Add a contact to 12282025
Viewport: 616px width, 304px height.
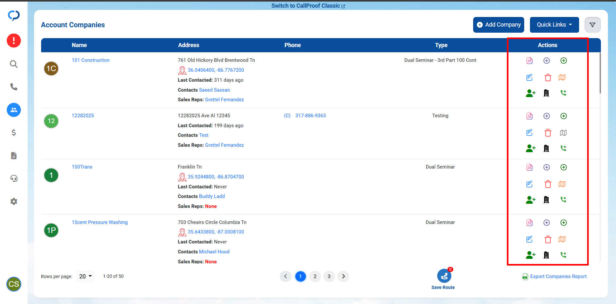point(531,148)
